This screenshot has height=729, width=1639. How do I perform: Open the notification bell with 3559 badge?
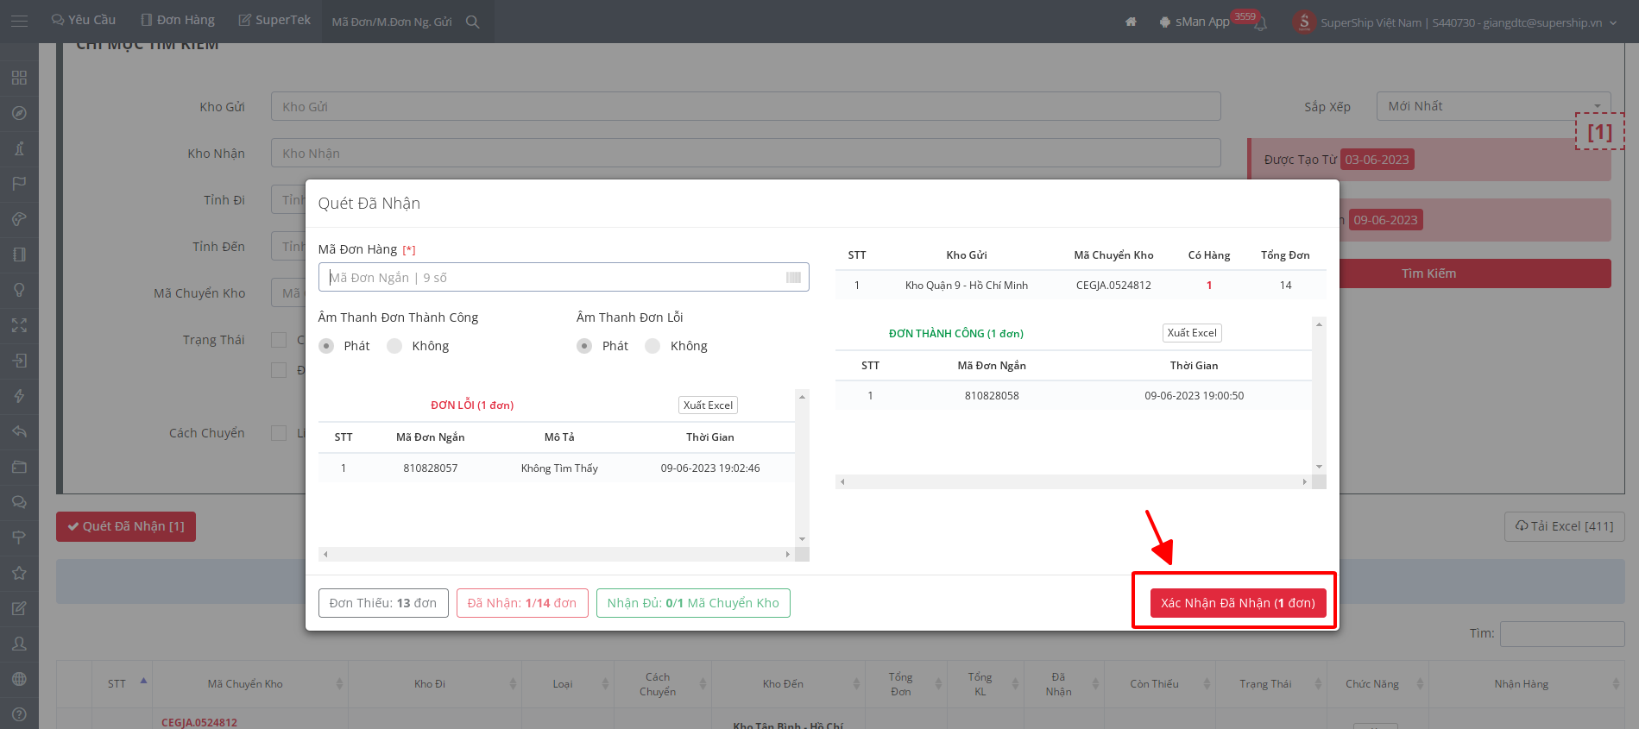click(1260, 23)
